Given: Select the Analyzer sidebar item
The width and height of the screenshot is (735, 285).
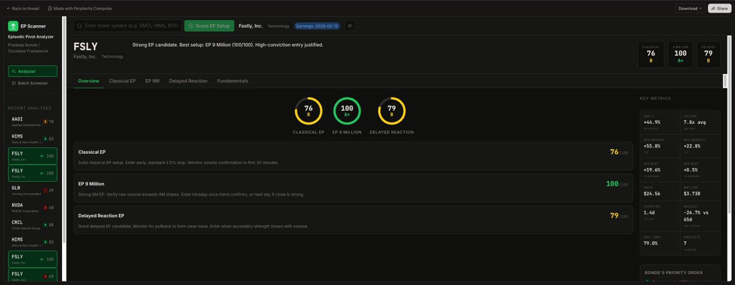Looking at the screenshot, I should tap(33, 71).
